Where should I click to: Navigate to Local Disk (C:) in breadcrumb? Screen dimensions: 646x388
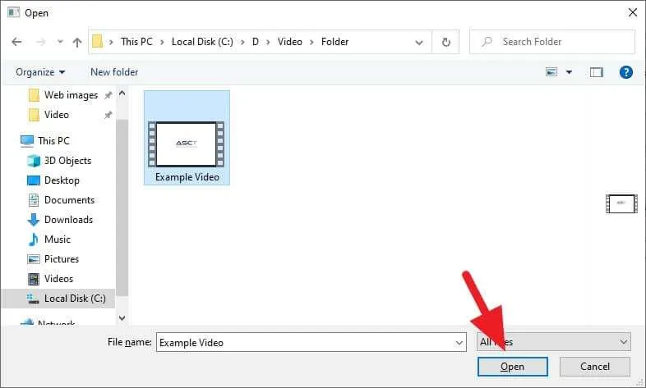(x=202, y=42)
